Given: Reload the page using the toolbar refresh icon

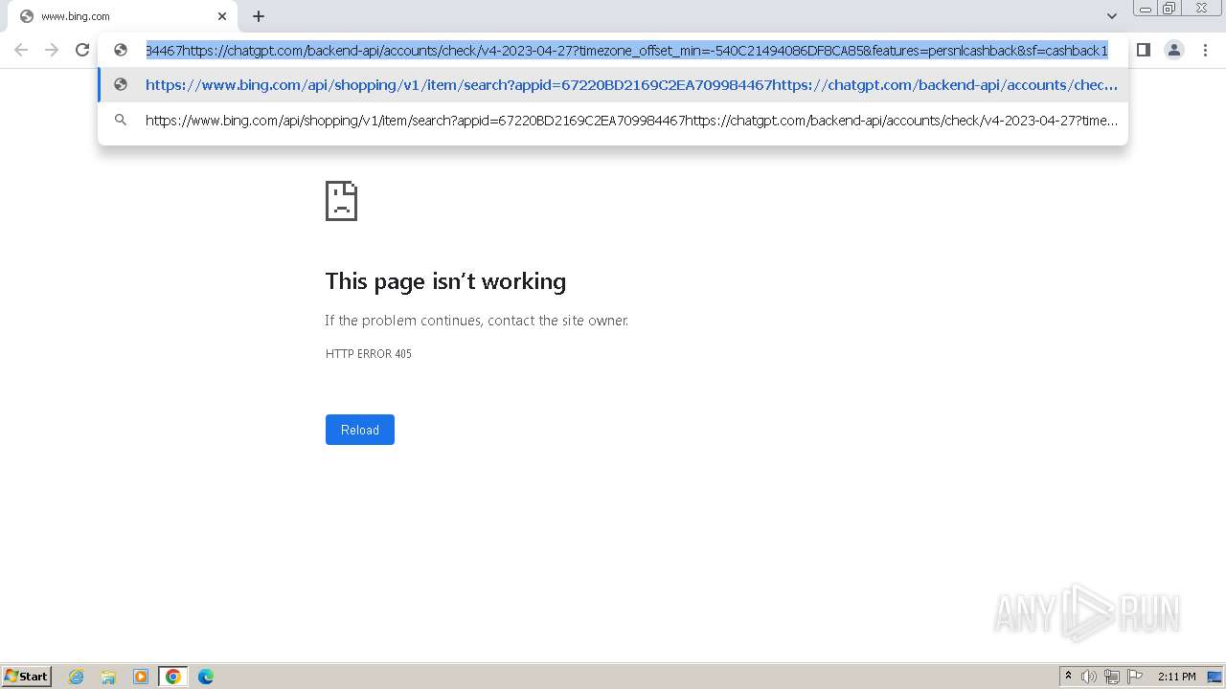Looking at the screenshot, I should pyautogui.click(x=82, y=50).
